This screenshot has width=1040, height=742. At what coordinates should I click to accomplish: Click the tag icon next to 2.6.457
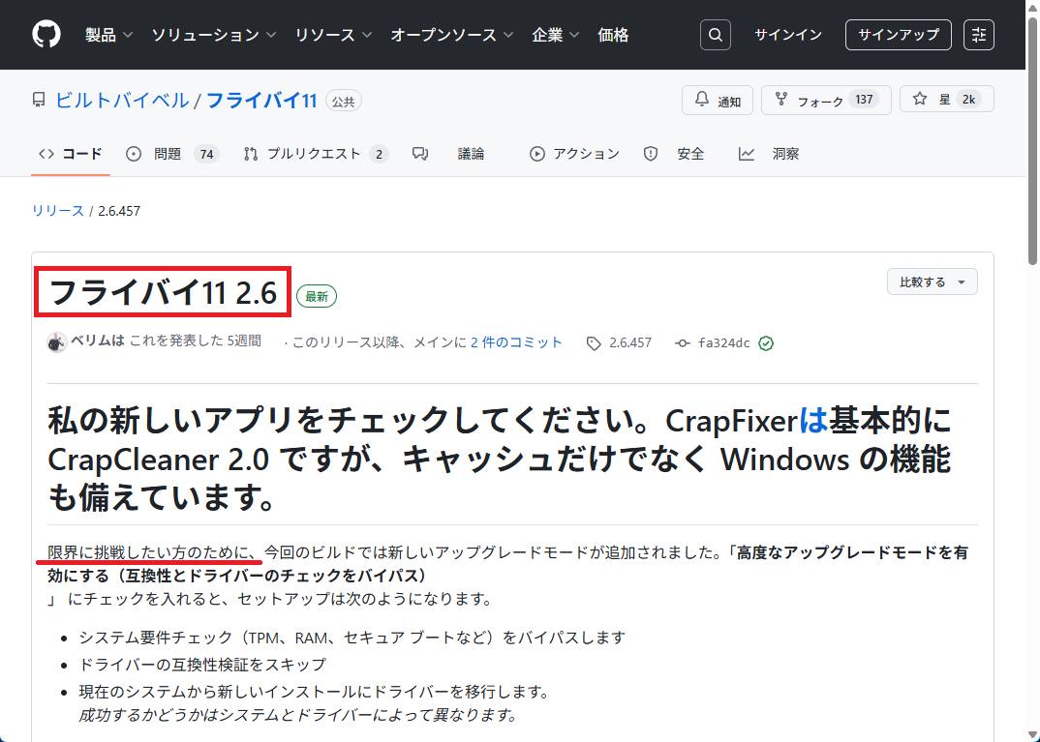click(594, 343)
